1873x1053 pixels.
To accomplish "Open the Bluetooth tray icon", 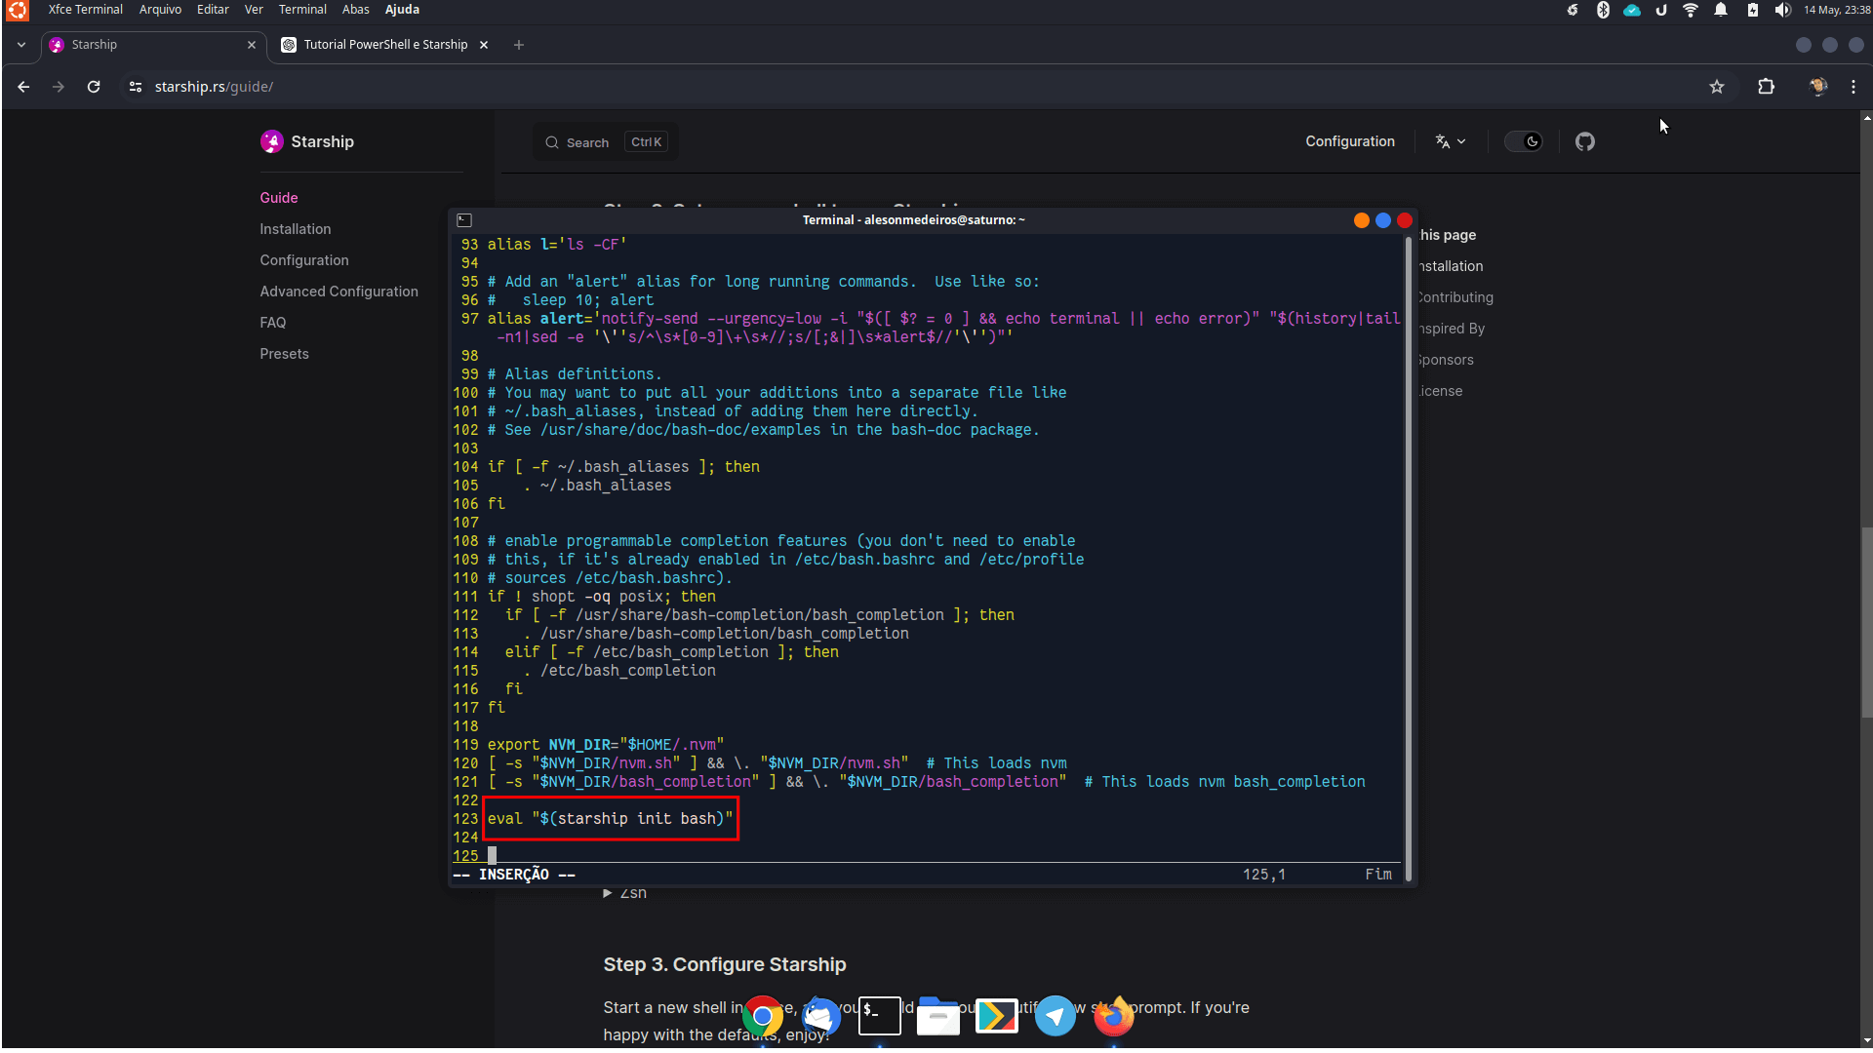I will [1603, 10].
